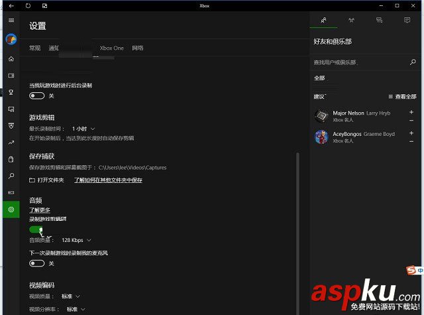Click the settings page vertical scrollbar
Image resolution: width=424 pixels, height=315 pixels.
[x=297, y=233]
